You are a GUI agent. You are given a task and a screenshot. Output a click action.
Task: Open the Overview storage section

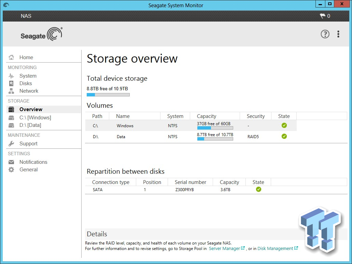coord(31,109)
